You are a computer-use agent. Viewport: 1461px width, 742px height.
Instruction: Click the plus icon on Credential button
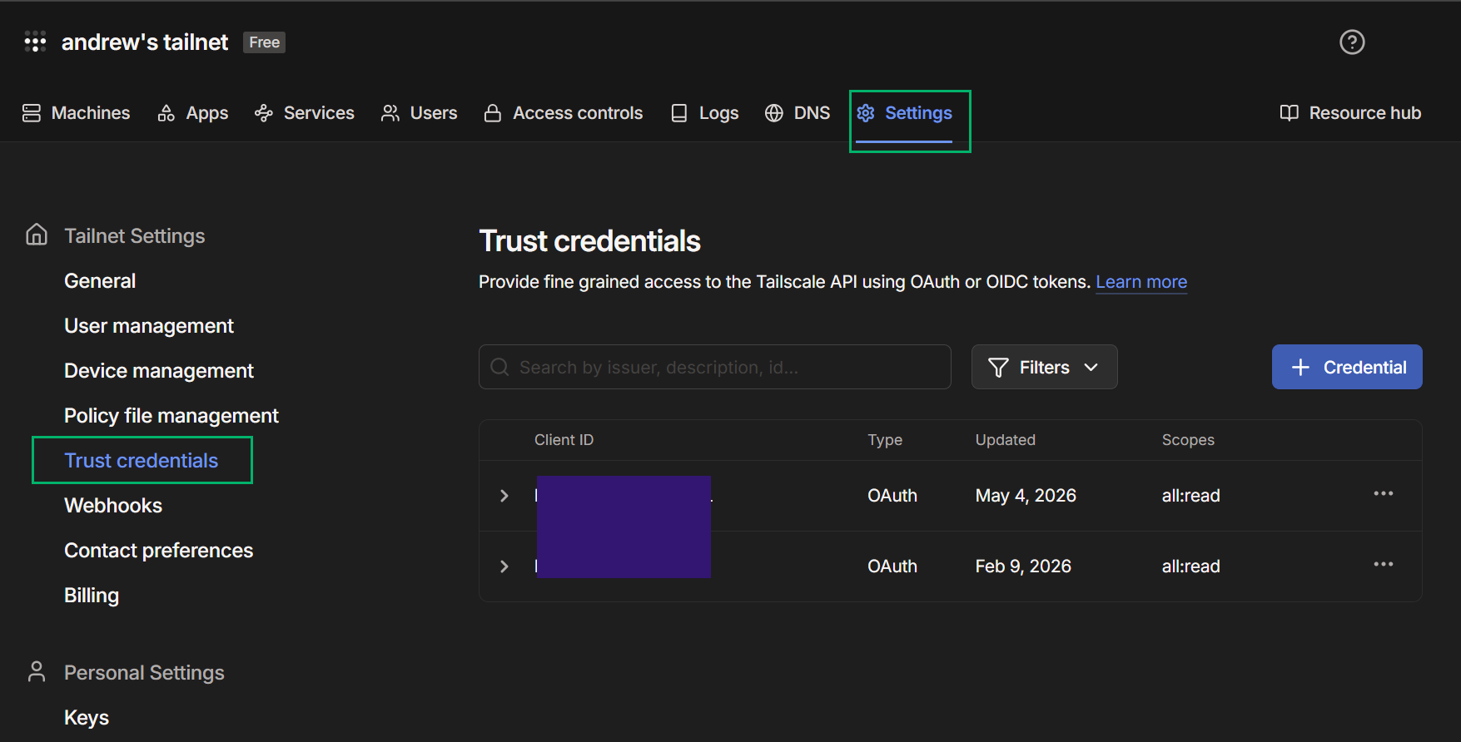1300,367
